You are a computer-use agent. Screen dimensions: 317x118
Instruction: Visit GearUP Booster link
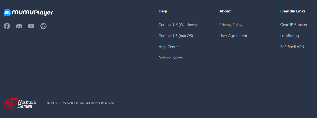(x=294, y=25)
